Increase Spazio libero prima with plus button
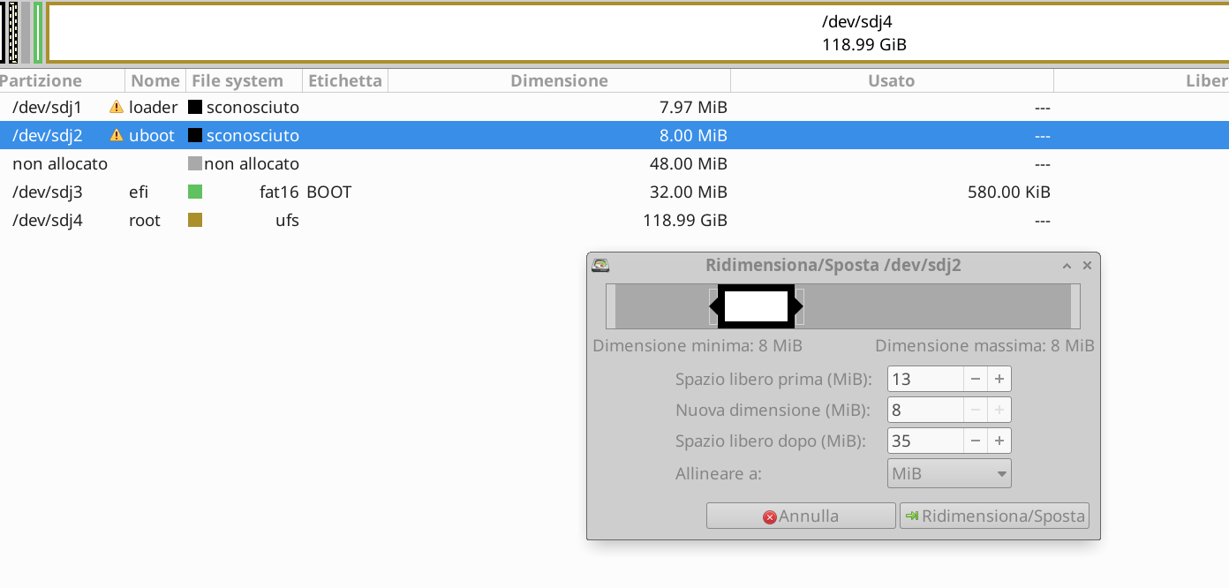Viewport: 1229px width, 588px height. point(999,380)
